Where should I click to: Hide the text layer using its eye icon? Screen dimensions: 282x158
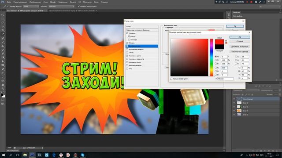(x=234, y=99)
